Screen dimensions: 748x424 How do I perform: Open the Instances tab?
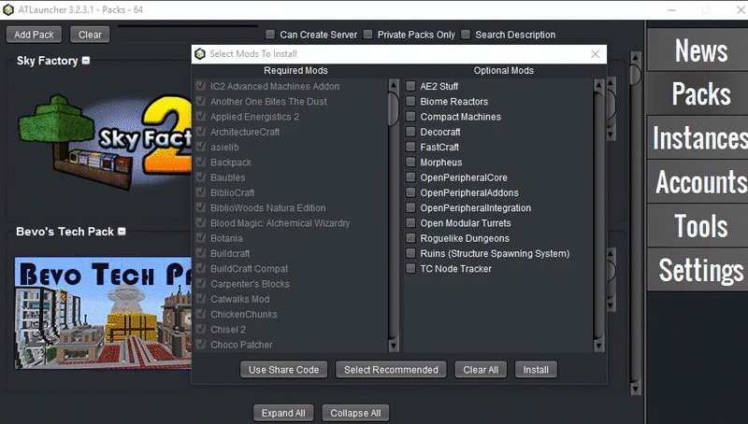pyautogui.click(x=698, y=137)
